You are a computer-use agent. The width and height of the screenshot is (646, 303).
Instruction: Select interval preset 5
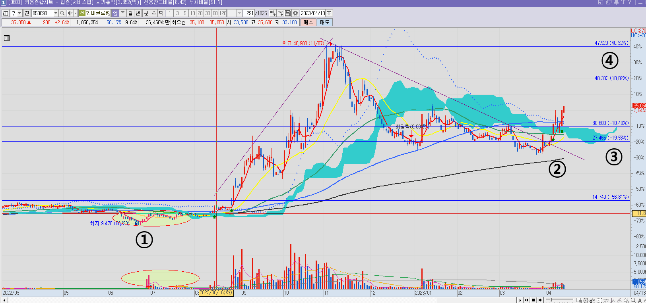[x=185, y=13]
